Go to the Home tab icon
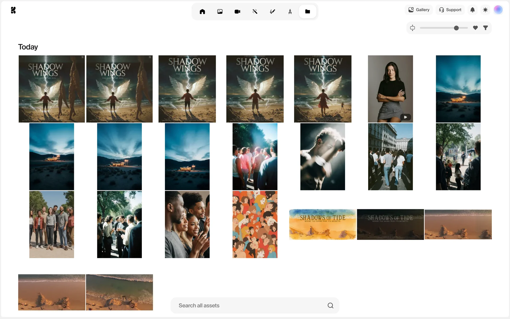Viewport: 510px width, 319px height. tap(202, 11)
